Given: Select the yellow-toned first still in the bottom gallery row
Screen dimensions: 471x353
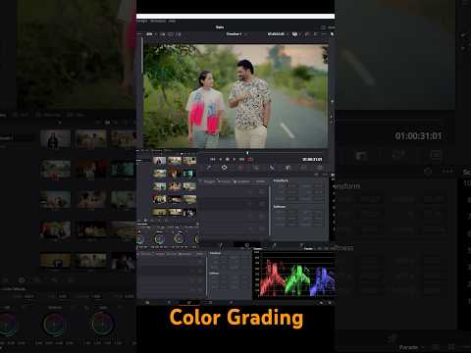Looking at the screenshot, I should (x=159, y=212).
